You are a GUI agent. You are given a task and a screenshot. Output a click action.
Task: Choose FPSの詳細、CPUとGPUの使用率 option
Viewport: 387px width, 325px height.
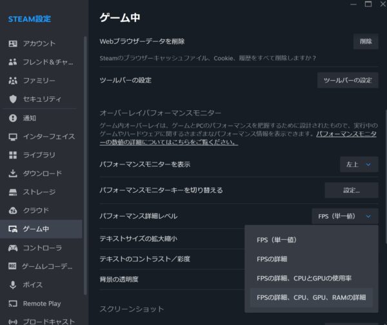pyautogui.click(x=312, y=279)
